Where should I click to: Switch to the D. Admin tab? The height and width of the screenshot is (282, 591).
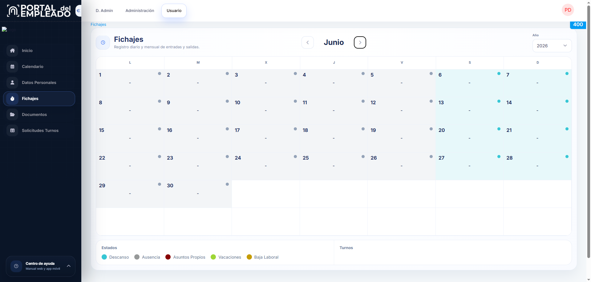tap(104, 10)
